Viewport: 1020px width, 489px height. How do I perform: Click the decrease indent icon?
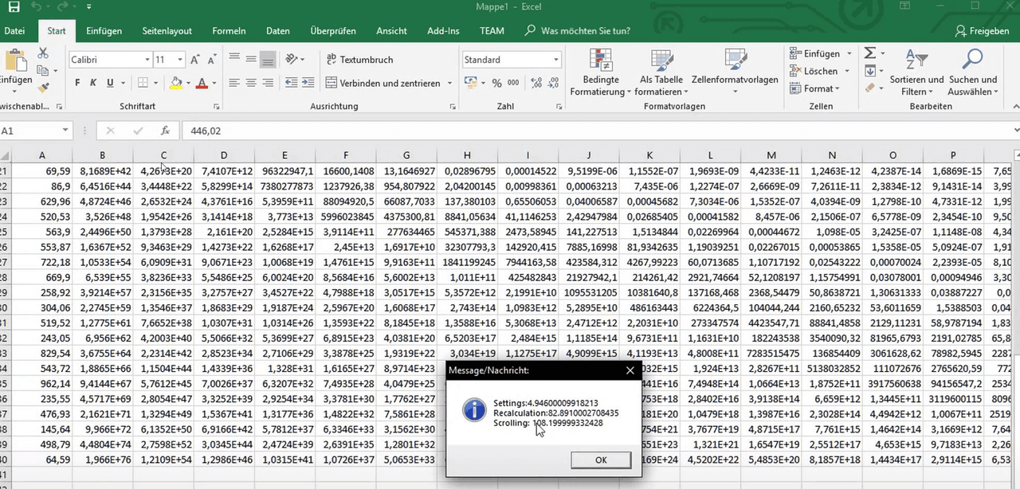[x=291, y=83]
